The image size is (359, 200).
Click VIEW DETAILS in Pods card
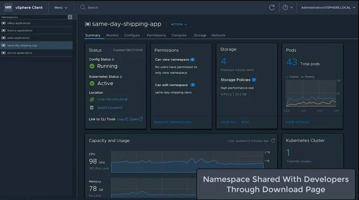point(297,122)
